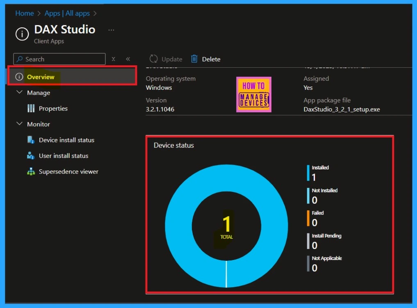Open the ellipsis menu beside DAX Studio
Screen dimensions: 417x308
pyautogui.click(x=111, y=30)
